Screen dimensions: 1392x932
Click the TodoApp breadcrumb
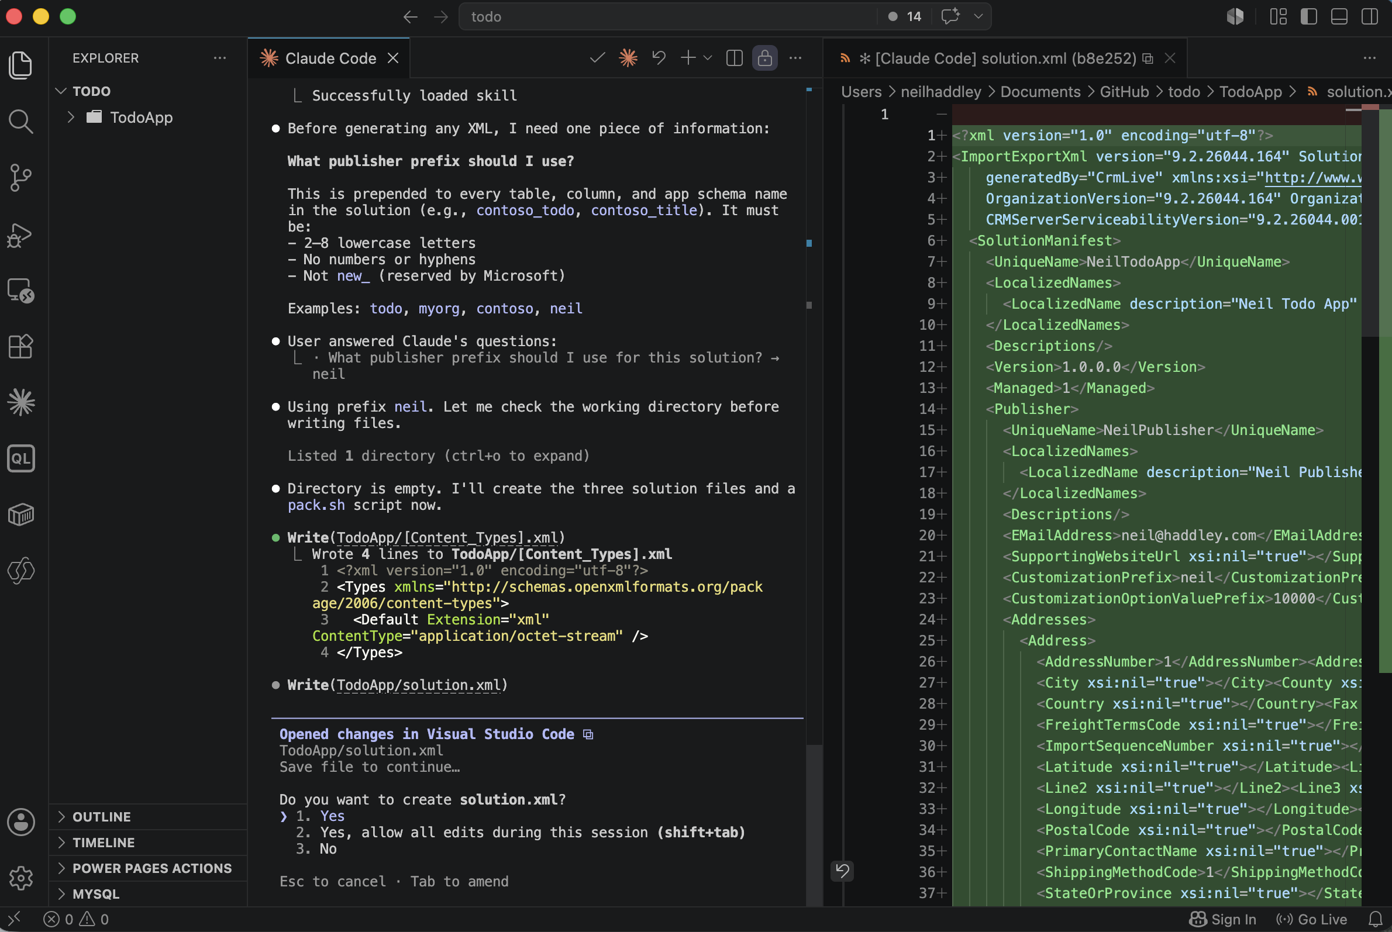click(1250, 92)
